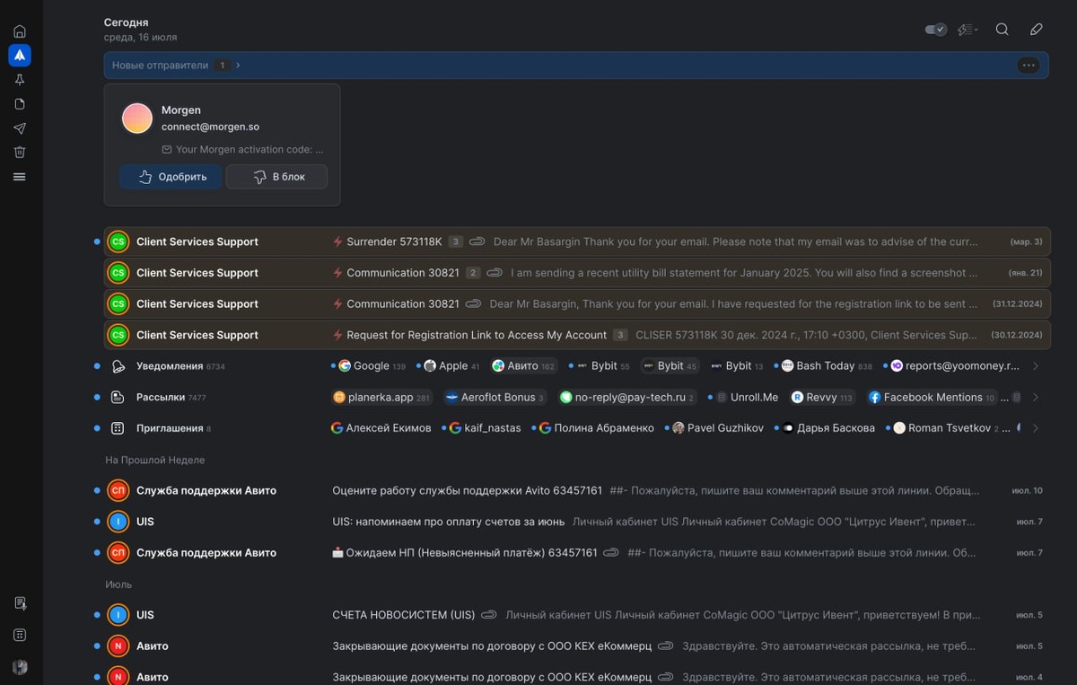Select the reports@yoomoney chip
The width and height of the screenshot is (1077, 685).
[x=955, y=366]
